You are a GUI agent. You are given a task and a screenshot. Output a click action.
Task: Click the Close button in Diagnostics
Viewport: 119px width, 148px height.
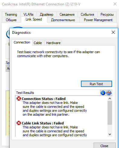coord(105,146)
